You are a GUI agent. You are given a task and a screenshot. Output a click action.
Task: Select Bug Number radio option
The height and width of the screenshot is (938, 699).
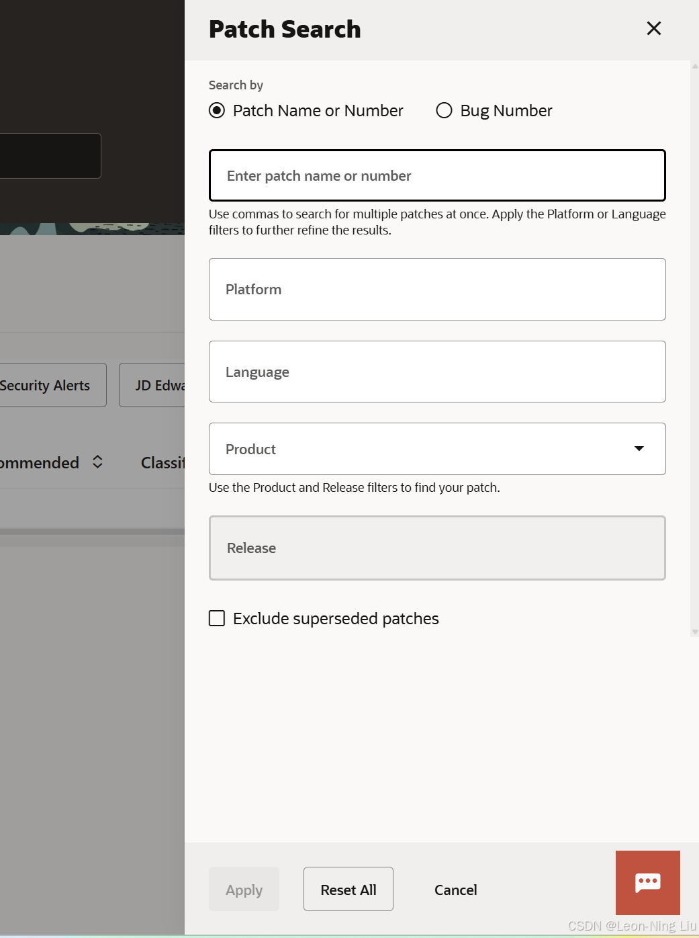444,110
